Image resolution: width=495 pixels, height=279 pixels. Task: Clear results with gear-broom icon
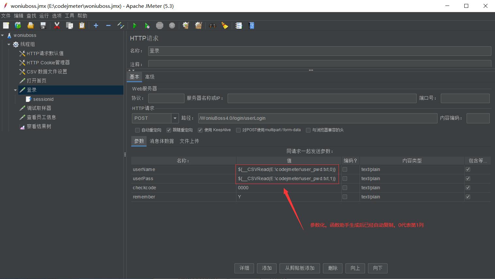click(186, 25)
